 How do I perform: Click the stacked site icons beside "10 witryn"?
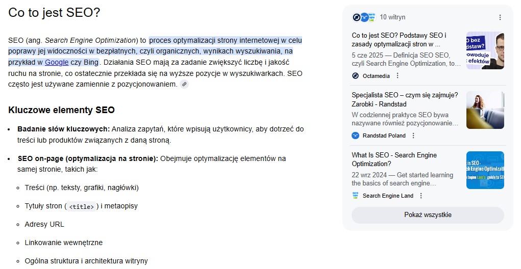pos(364,17)
